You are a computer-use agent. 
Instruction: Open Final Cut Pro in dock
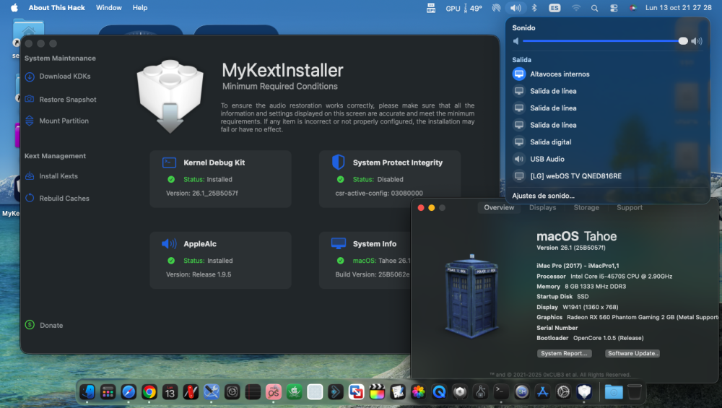coord(377,392)
